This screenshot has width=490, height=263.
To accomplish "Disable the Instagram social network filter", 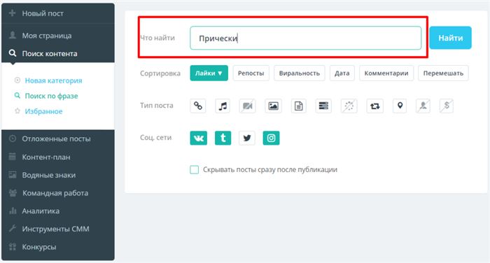I will click(x=271, y=138).
